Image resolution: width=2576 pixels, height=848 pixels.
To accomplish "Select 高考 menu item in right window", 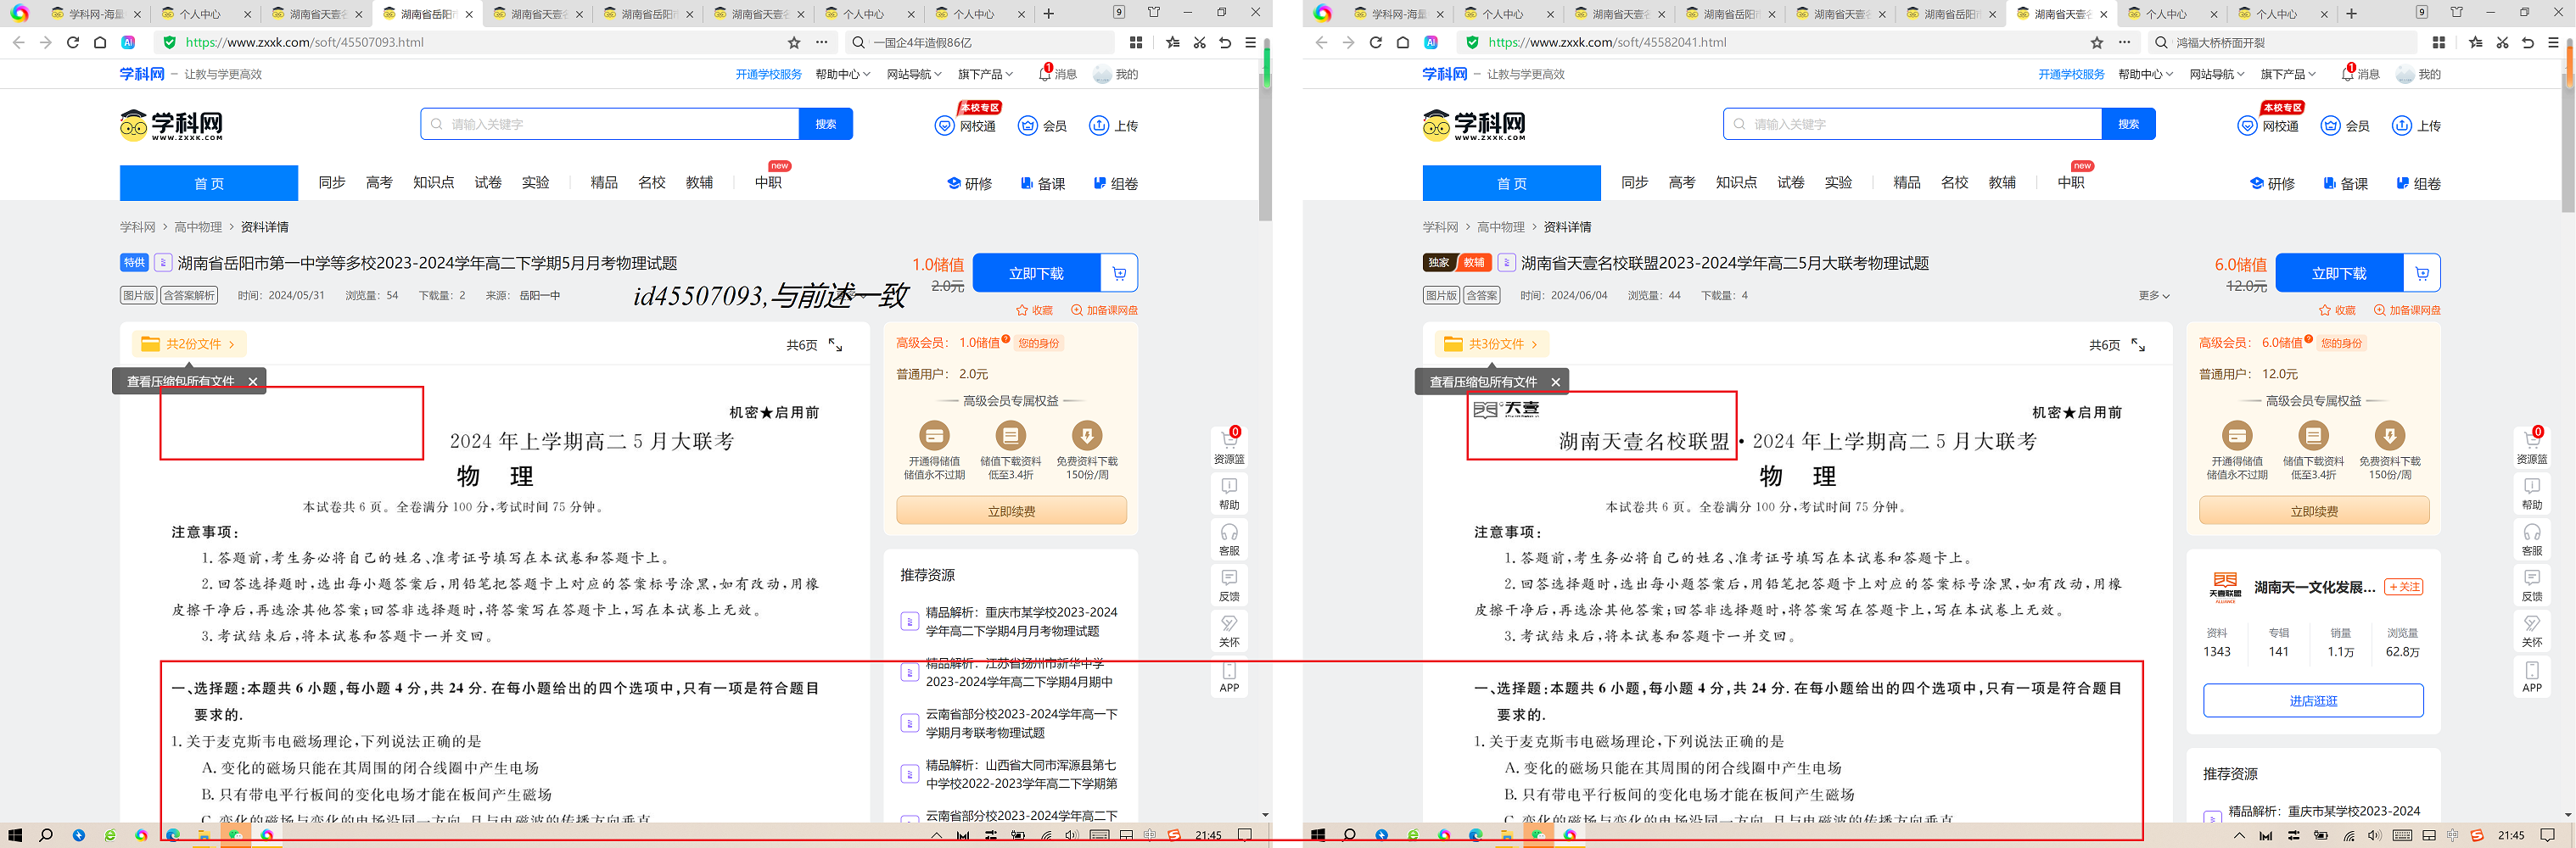I will (1682, 183).
